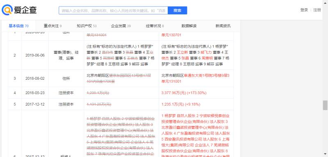Viewport: 328px width, 157px height.
Task: Click row number 5 cell
Action: tap(15, 104)
